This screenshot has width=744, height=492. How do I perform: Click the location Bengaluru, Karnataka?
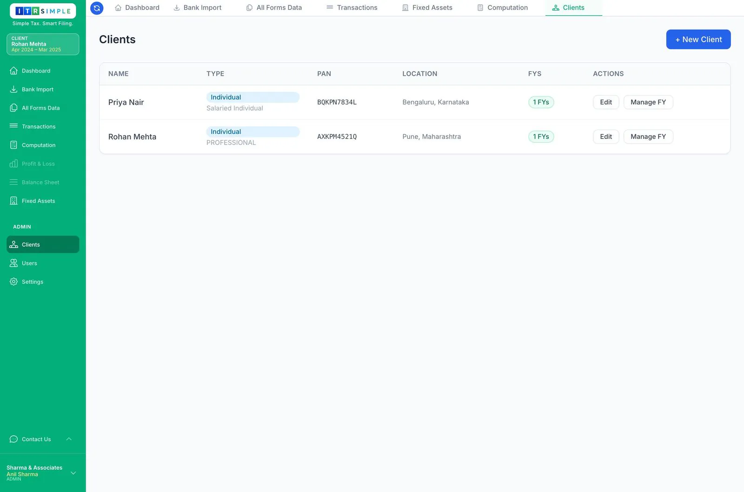pos(436,102)
